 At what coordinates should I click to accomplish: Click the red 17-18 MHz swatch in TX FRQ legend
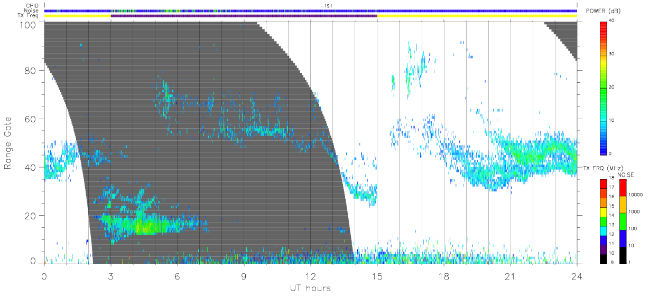603,184
